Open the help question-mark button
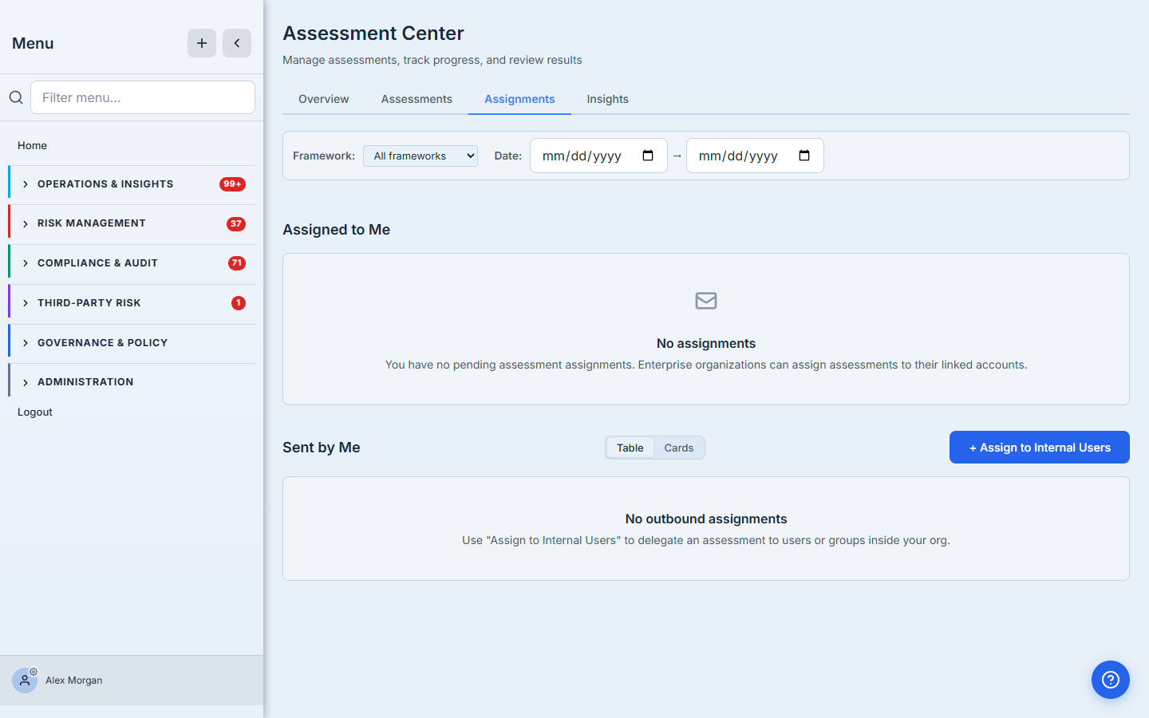The width and height of the screenshot is (1149, 718). click(1111, 680)
